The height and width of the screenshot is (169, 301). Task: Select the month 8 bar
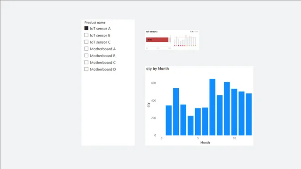[220, 115]
